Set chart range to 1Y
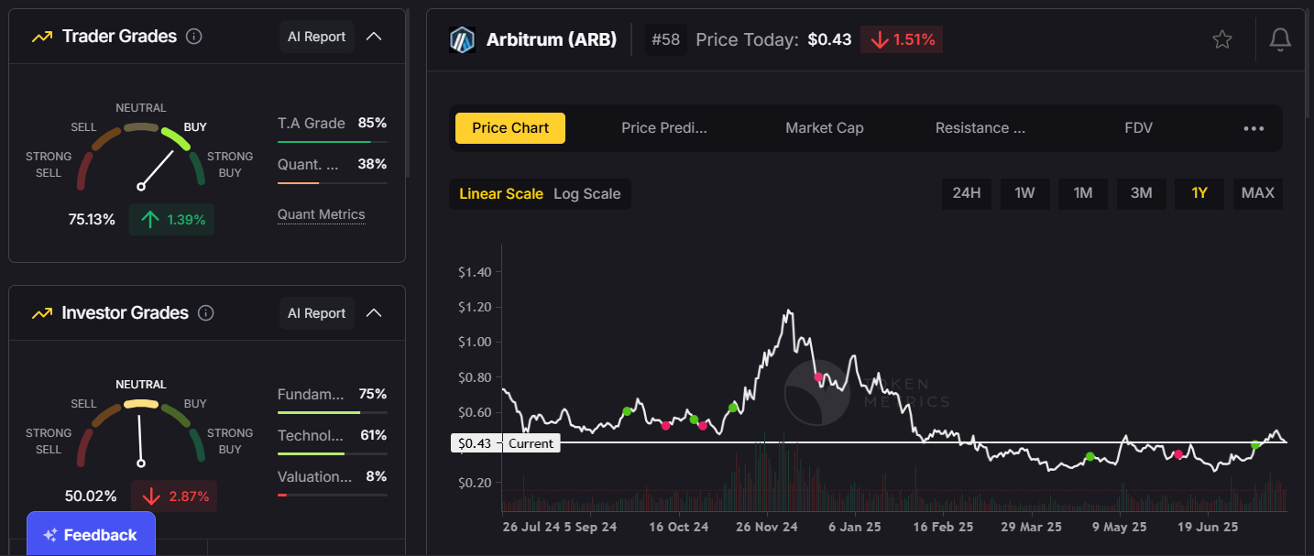This screenshot has width=1314, height=556. point(1199,193)
